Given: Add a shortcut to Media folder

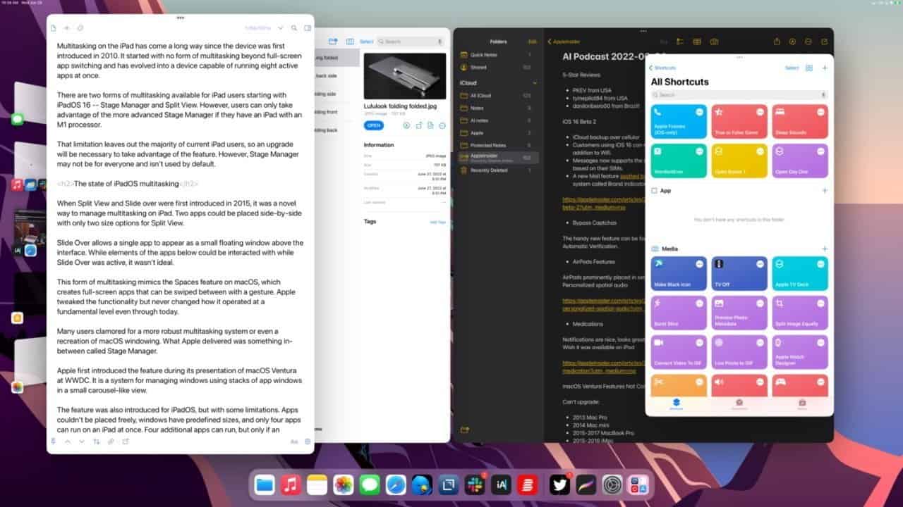Looking at the screenshot, I should click(825, 249).
